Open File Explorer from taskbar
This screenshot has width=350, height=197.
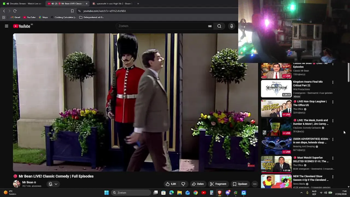click(x=179, y=193)
